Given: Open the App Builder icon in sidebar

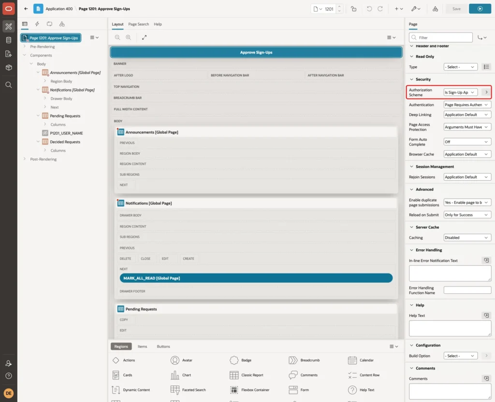Looking at the screenshot, I should tap(9, 27).
